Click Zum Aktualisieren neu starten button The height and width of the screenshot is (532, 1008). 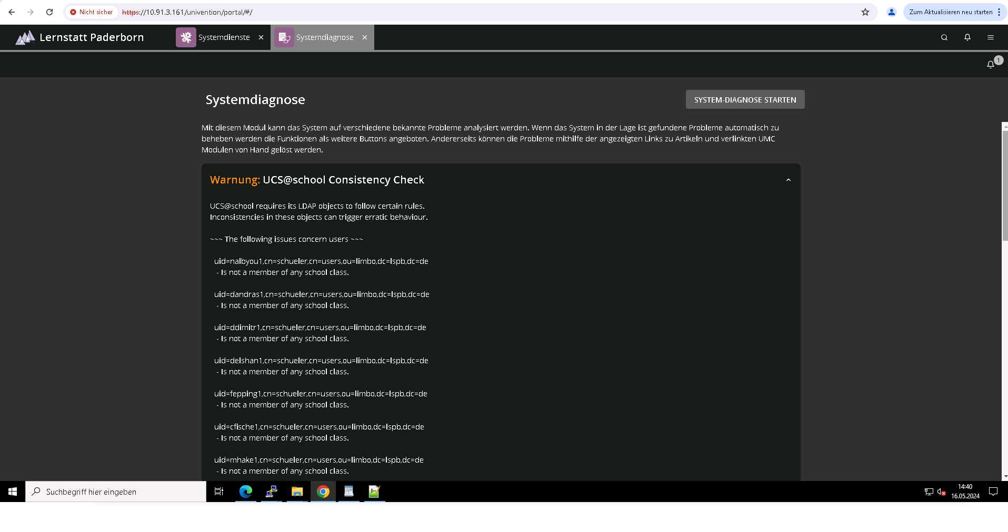click(x=950, y=12)
